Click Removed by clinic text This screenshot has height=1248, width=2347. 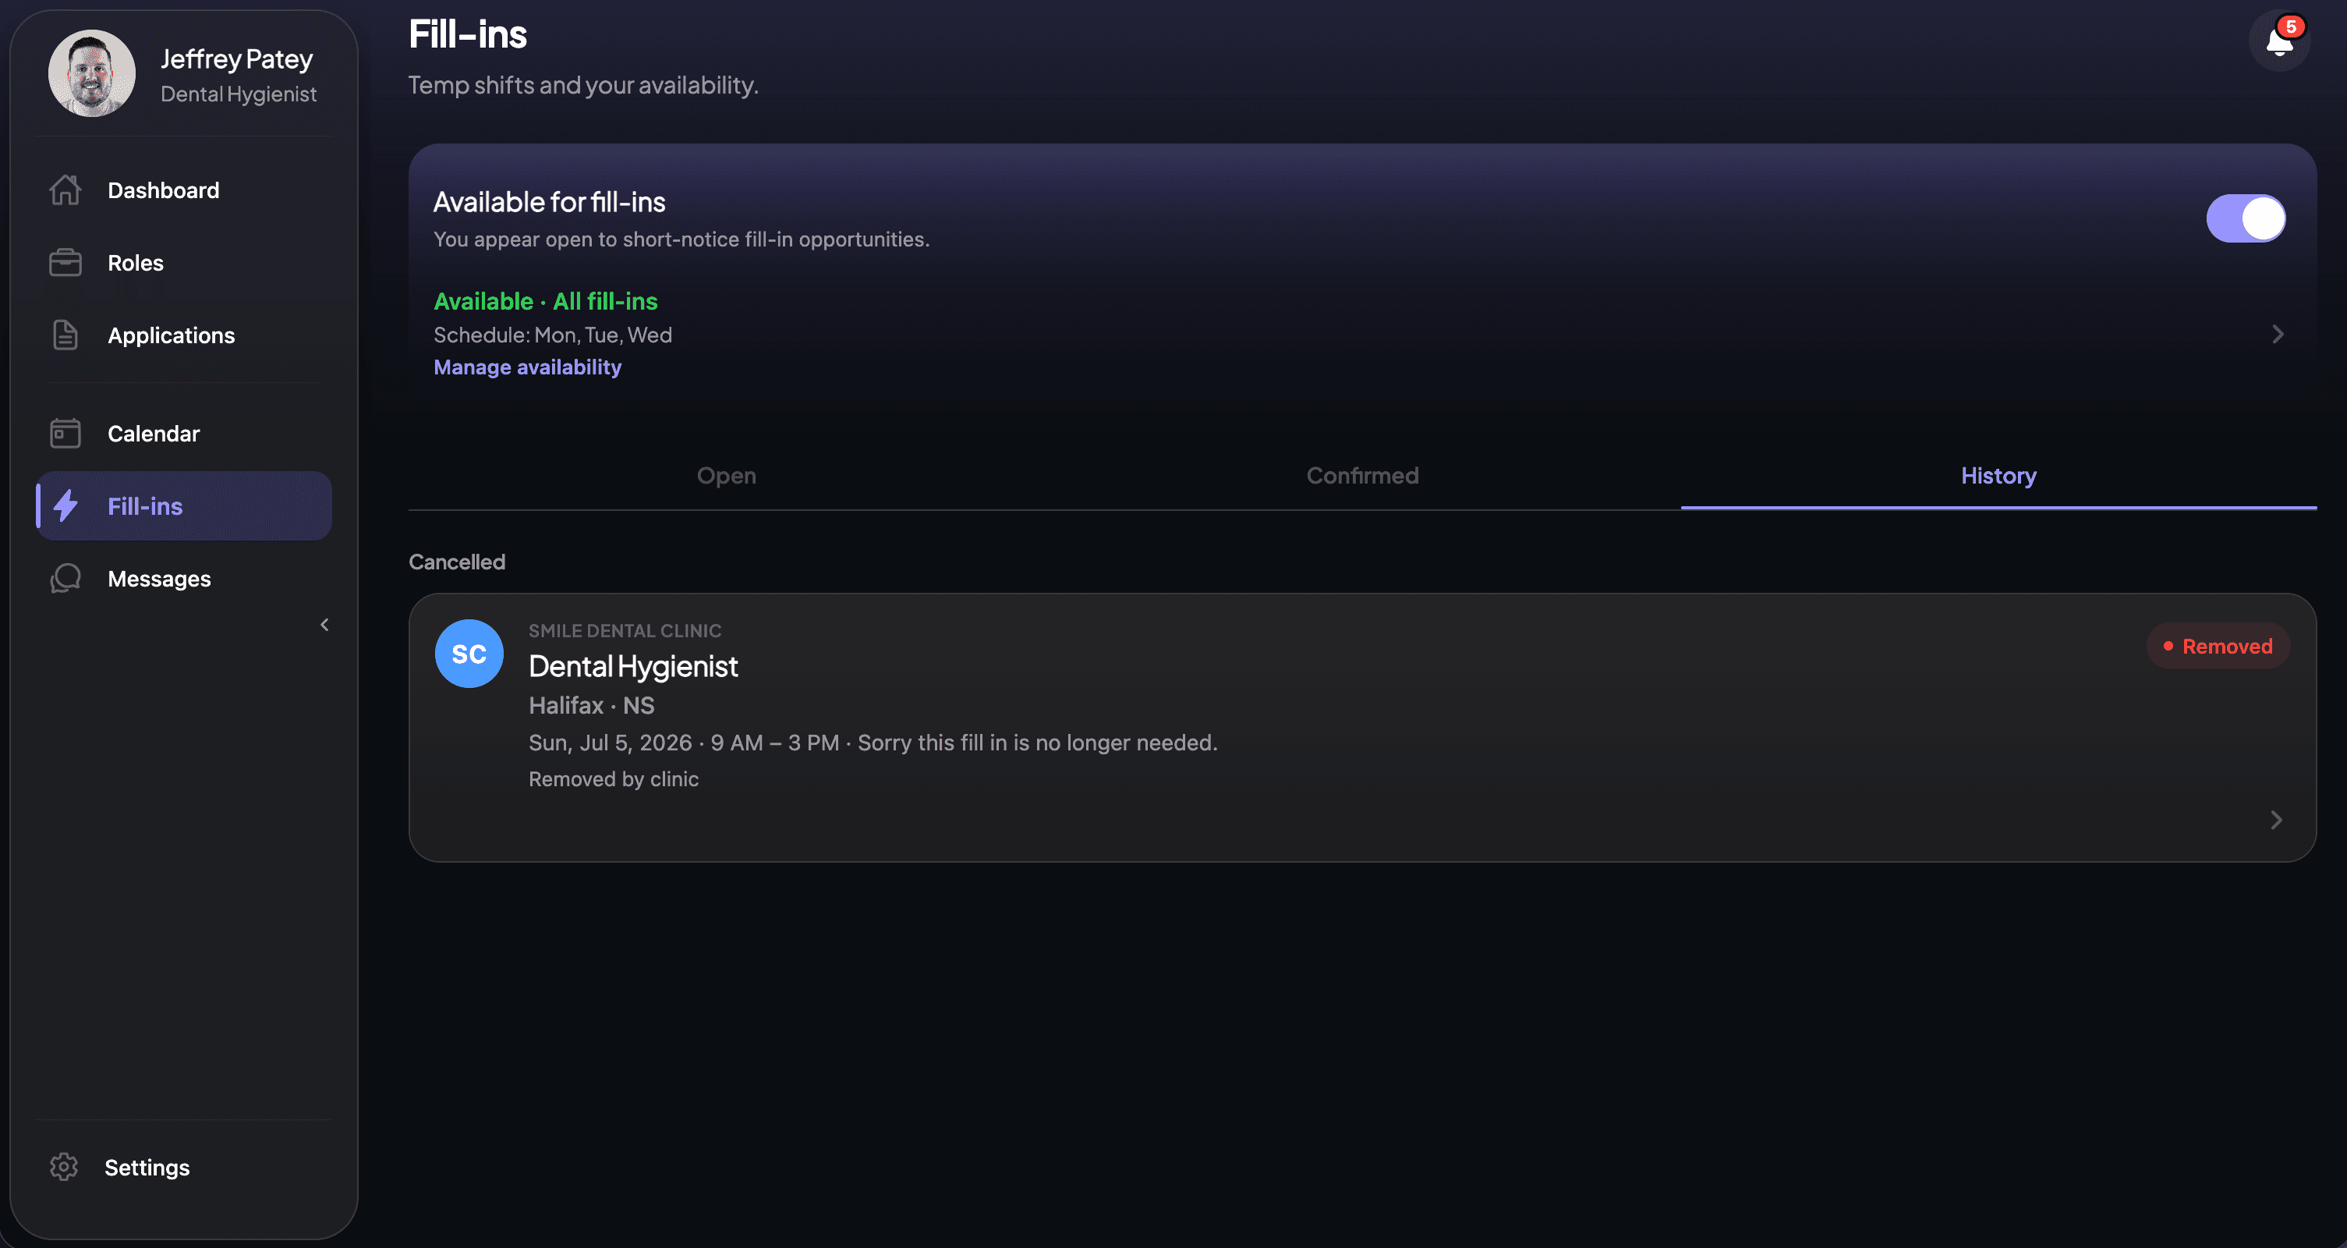click(x=613, y=778)
